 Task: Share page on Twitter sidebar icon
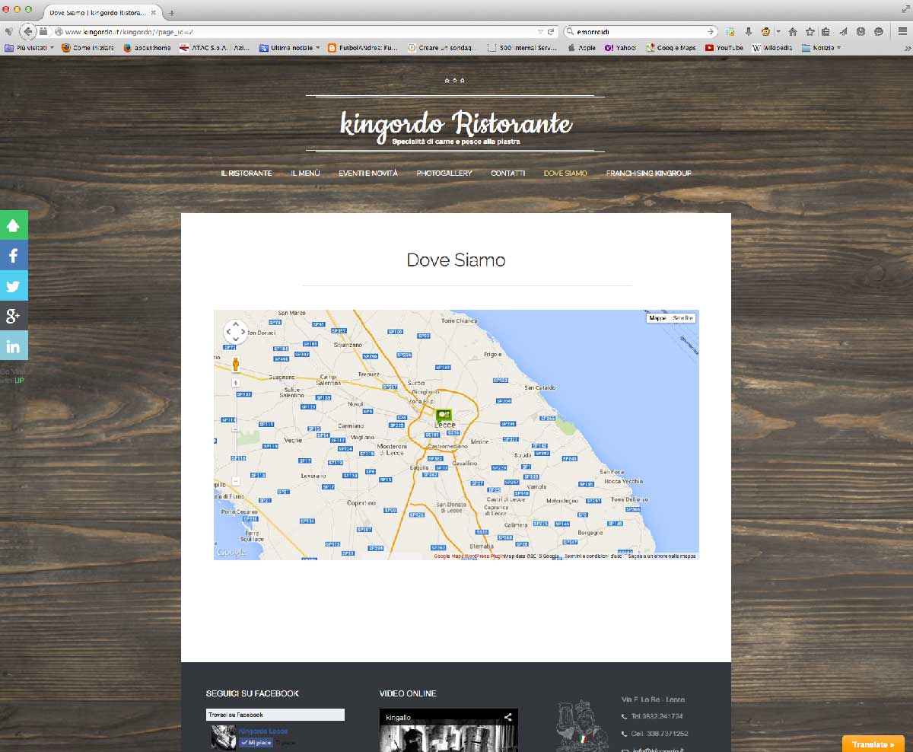coord(14,285)
